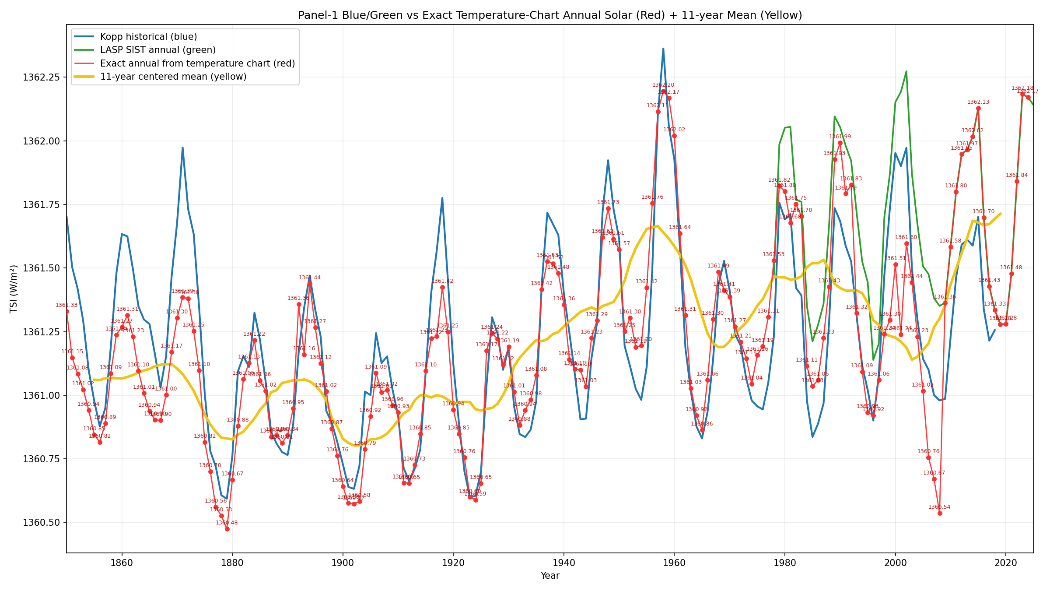Click the blue line sample in the legend

coord(84,37)
